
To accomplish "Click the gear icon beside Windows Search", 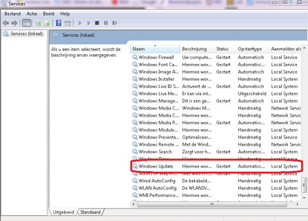I will [135, 151].
